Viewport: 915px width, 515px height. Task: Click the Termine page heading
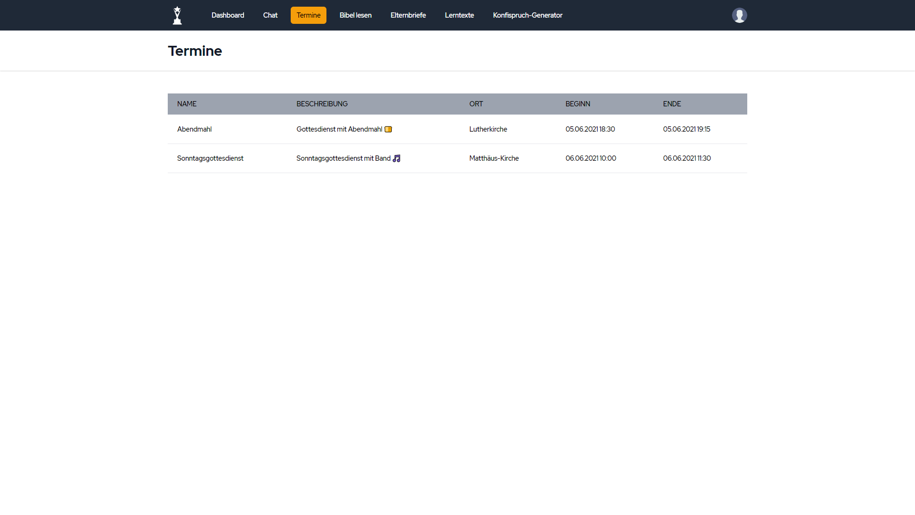[x=195, y=51]
